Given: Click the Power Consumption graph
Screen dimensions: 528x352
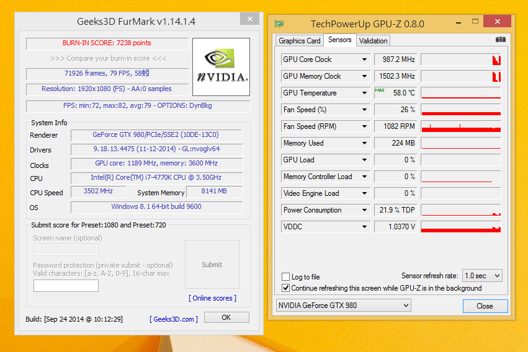Looking at the screenshot, I should coord(460,210).
